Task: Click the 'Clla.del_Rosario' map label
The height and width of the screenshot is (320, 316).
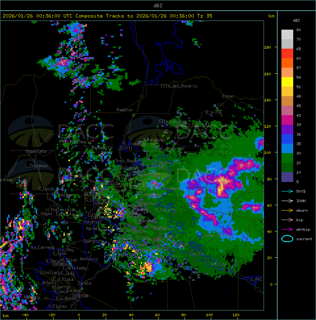Action: coord(179,86)
